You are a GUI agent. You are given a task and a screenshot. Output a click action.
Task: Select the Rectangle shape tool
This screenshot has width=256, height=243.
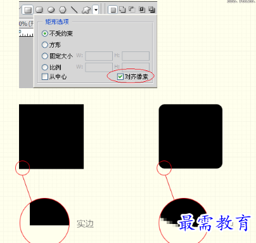28,10
